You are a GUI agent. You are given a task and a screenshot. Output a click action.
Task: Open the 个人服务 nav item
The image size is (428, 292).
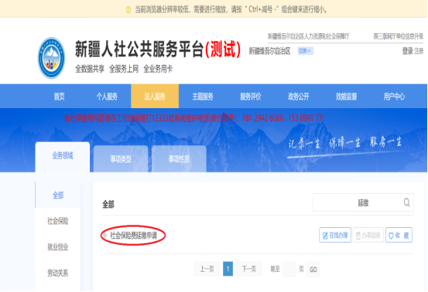[107, 97]
